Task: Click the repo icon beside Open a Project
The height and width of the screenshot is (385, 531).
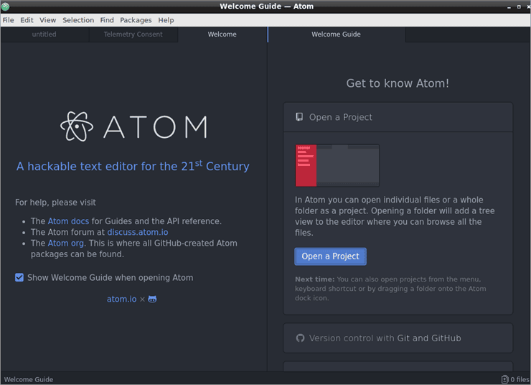Action: (x=299, y=117)
